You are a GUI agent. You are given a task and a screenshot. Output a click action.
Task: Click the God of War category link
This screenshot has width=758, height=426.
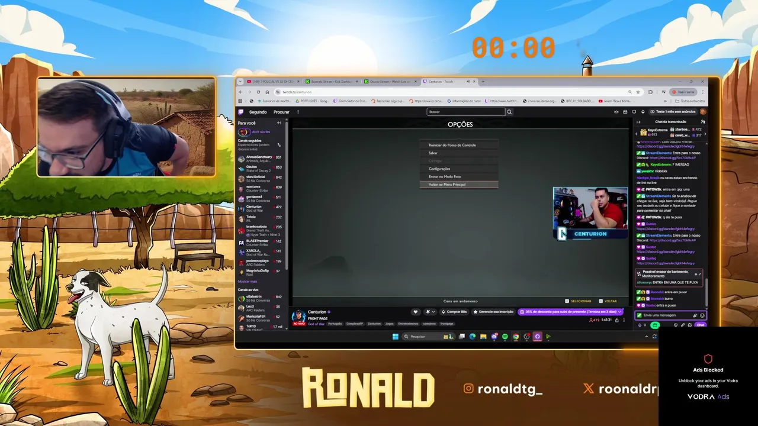316,324
